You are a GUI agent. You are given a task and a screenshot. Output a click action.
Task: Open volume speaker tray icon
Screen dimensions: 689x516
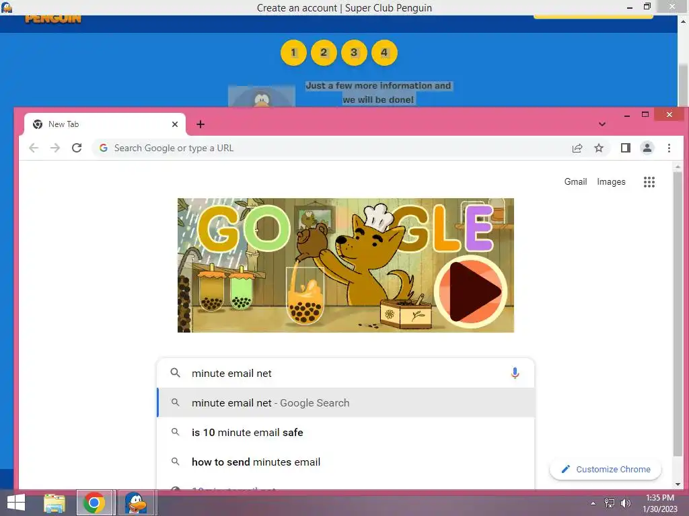626,503
